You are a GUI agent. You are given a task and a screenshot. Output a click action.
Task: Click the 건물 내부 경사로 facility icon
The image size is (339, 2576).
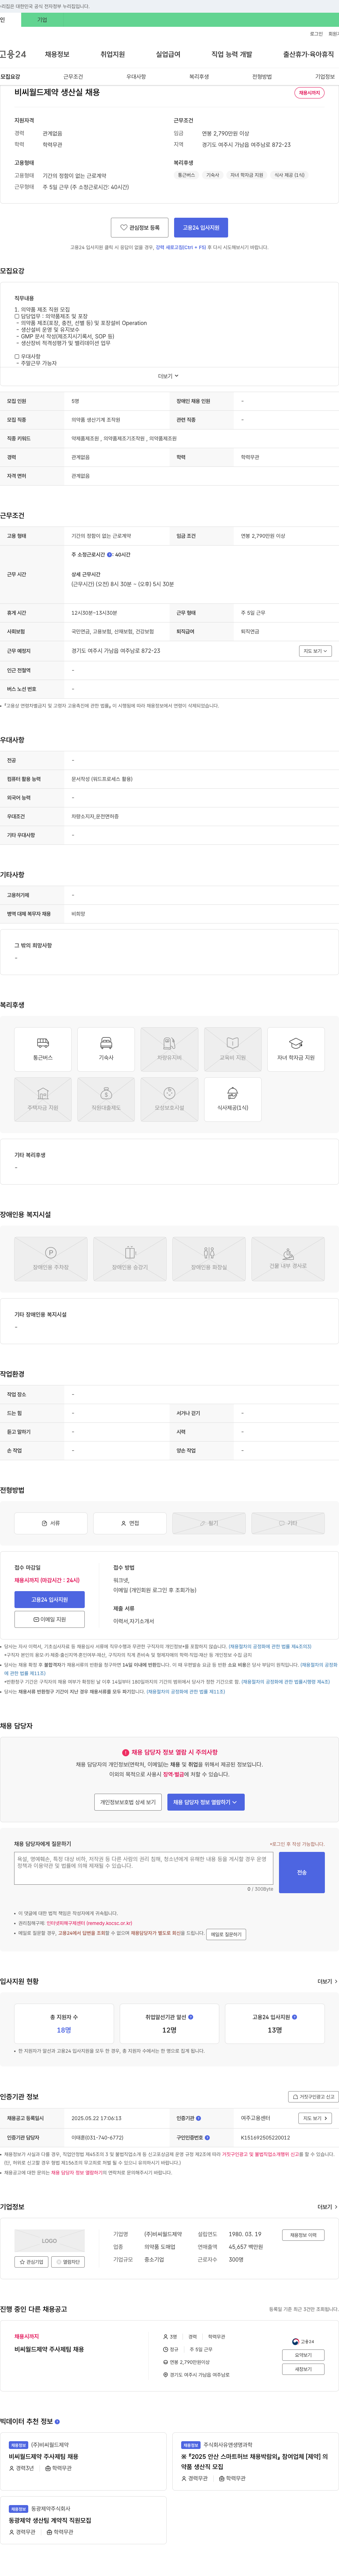(x=288, y=1259)
